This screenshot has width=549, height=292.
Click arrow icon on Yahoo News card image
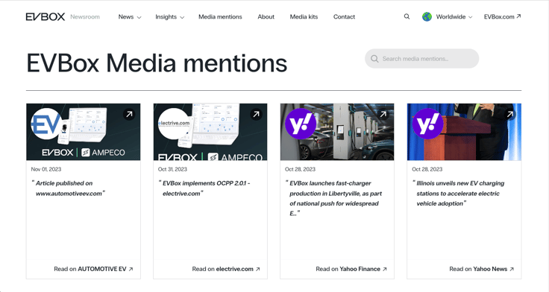coord(510,114)
